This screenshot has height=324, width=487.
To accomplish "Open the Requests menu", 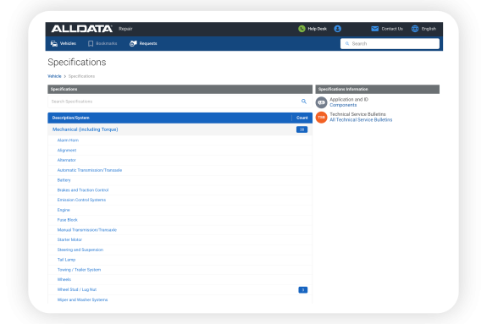I will [148, 43].
